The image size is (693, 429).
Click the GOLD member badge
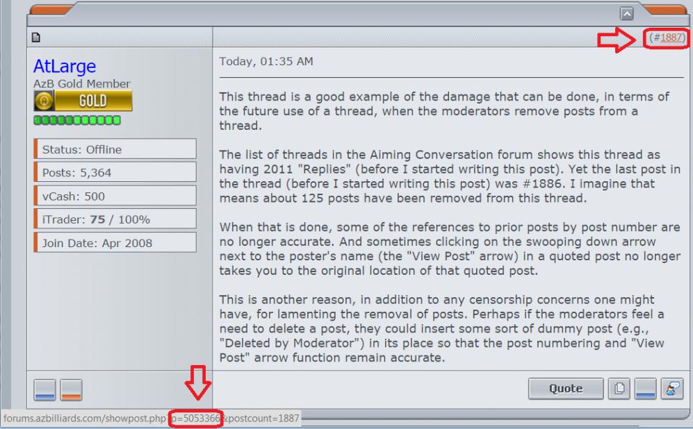click(83, 101)
